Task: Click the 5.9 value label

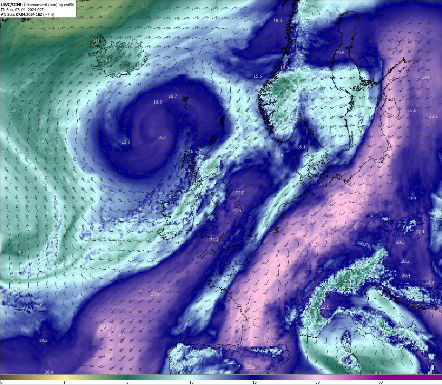Action: (x=12, y=110)
